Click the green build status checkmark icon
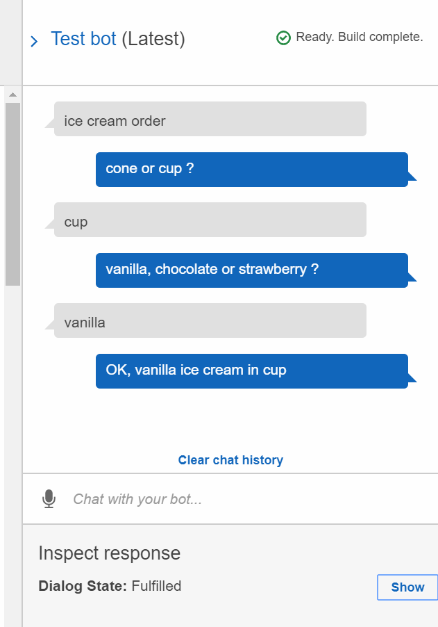This screenshot has height=627, width=438. pyautogui.click(x=283, y=38)
